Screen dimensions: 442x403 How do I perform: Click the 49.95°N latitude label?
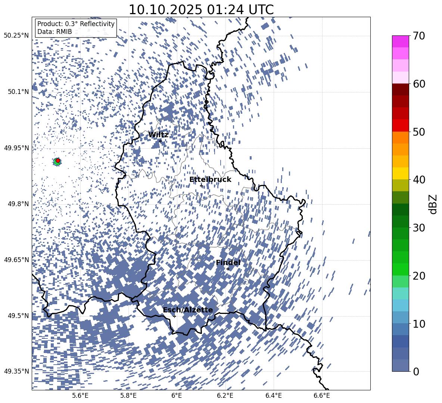pyautogui.click(x=16, y=148)
